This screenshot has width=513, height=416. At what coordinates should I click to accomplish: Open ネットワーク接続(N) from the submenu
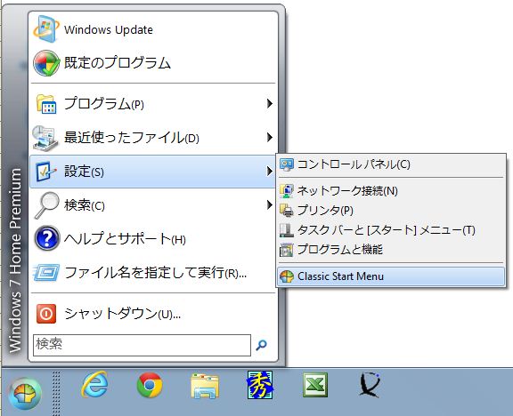point(391,191)
